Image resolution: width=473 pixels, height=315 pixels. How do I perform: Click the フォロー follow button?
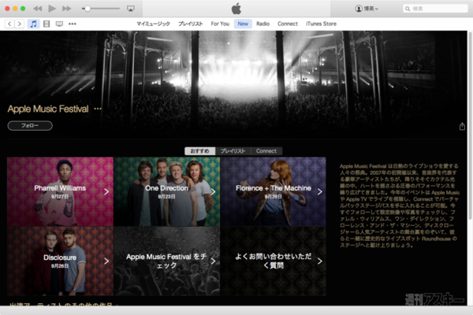[x=30, y=126]
